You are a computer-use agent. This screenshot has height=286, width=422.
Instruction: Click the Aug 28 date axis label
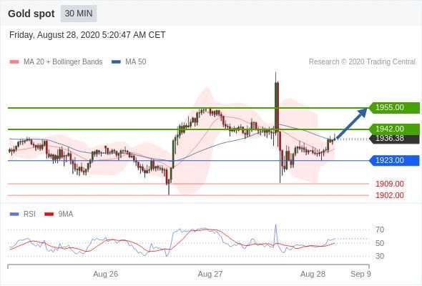click(313, 274)
